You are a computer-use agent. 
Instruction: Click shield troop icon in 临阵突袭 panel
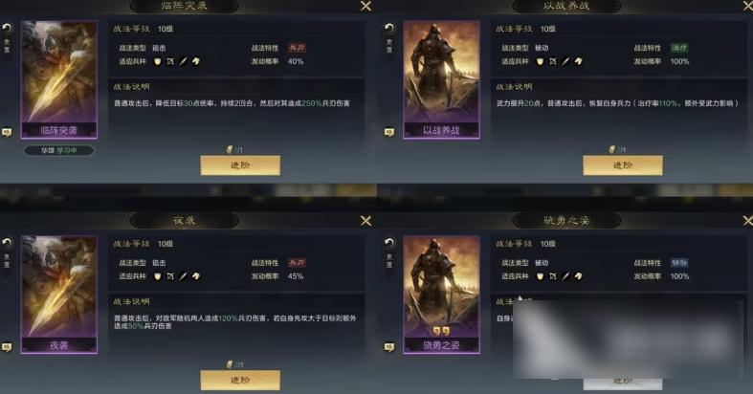click(x=158, y=61)
